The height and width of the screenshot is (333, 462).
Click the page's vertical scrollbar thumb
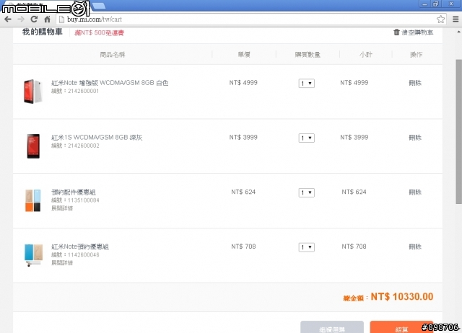point(459,131)
